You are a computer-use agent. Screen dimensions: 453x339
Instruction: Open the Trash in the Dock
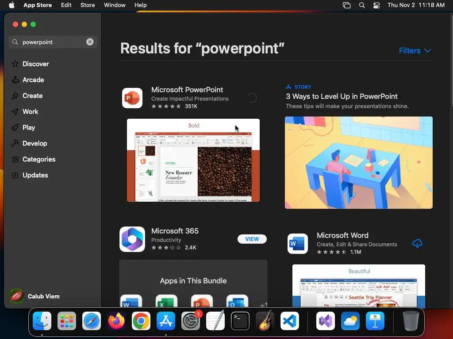(x=411, y=321)
